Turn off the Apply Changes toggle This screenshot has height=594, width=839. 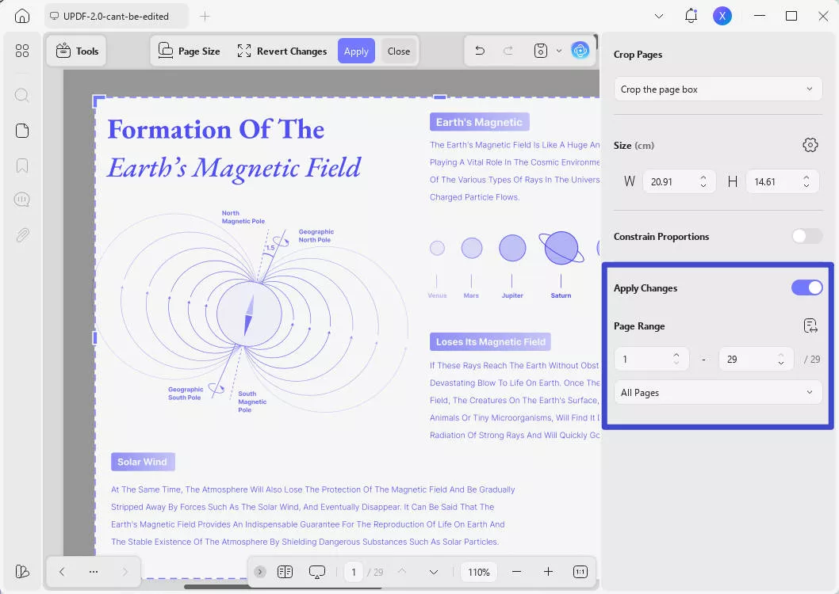coord(806,288)
